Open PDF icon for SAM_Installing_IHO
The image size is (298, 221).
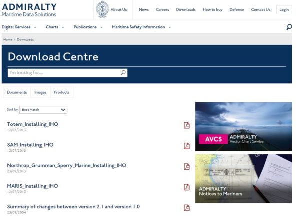(x=187, y=146)
